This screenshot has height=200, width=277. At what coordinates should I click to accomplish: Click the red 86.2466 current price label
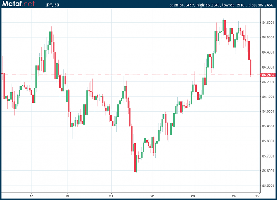268,75
